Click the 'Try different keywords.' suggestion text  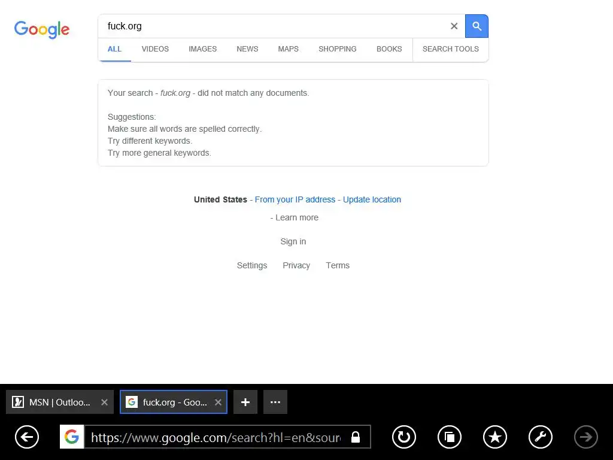pyautogui.click(x=150, y=141)
